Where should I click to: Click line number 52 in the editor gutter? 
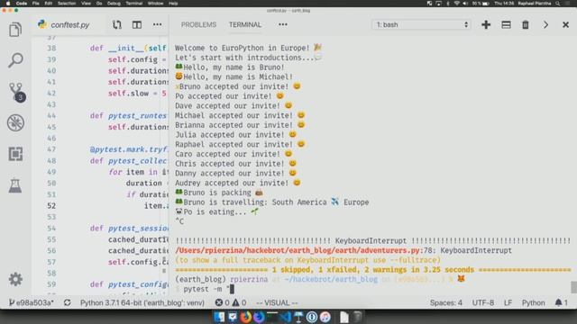point(51,206)
